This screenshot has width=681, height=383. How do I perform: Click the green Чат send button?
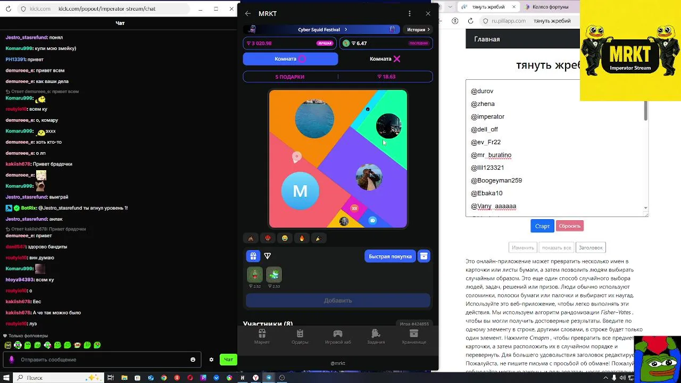click(228, 360)
